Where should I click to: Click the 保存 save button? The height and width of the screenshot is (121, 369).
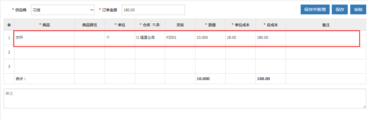pyautogui.click(x=340, y=9)
